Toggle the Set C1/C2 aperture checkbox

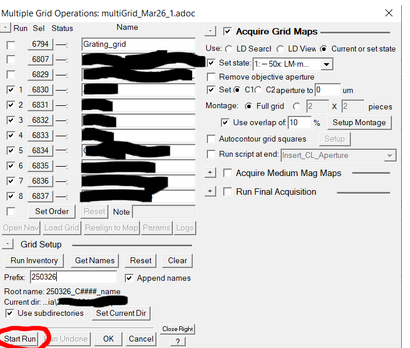[211, 90]
